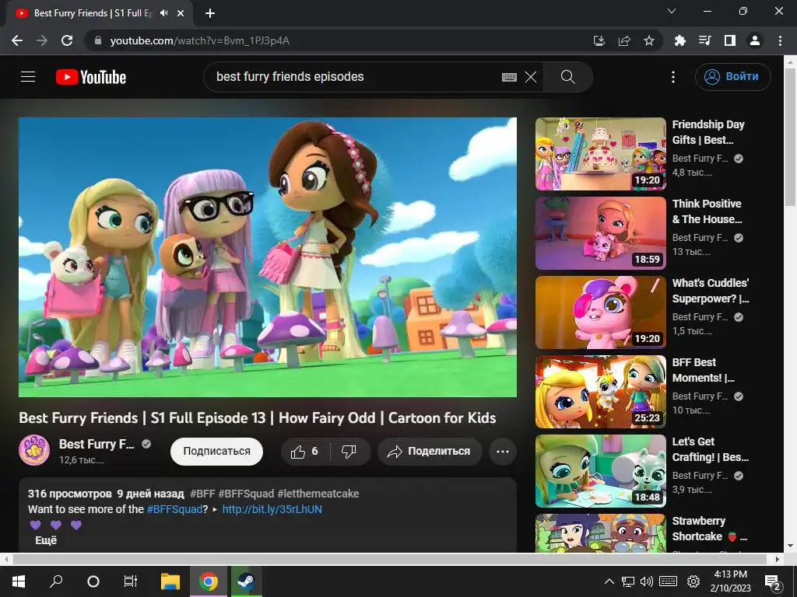This screenshot has height=597, width=797.
Task: Mute the tab via speaker icon
Action: click(163, 13)
